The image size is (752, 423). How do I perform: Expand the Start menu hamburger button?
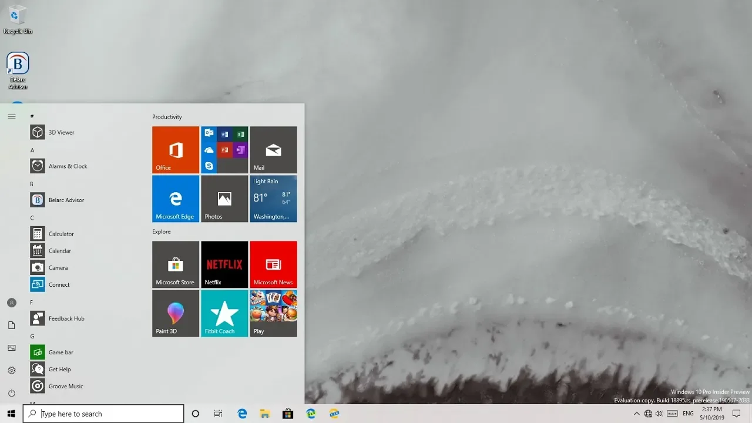click(x=12, y=116)
